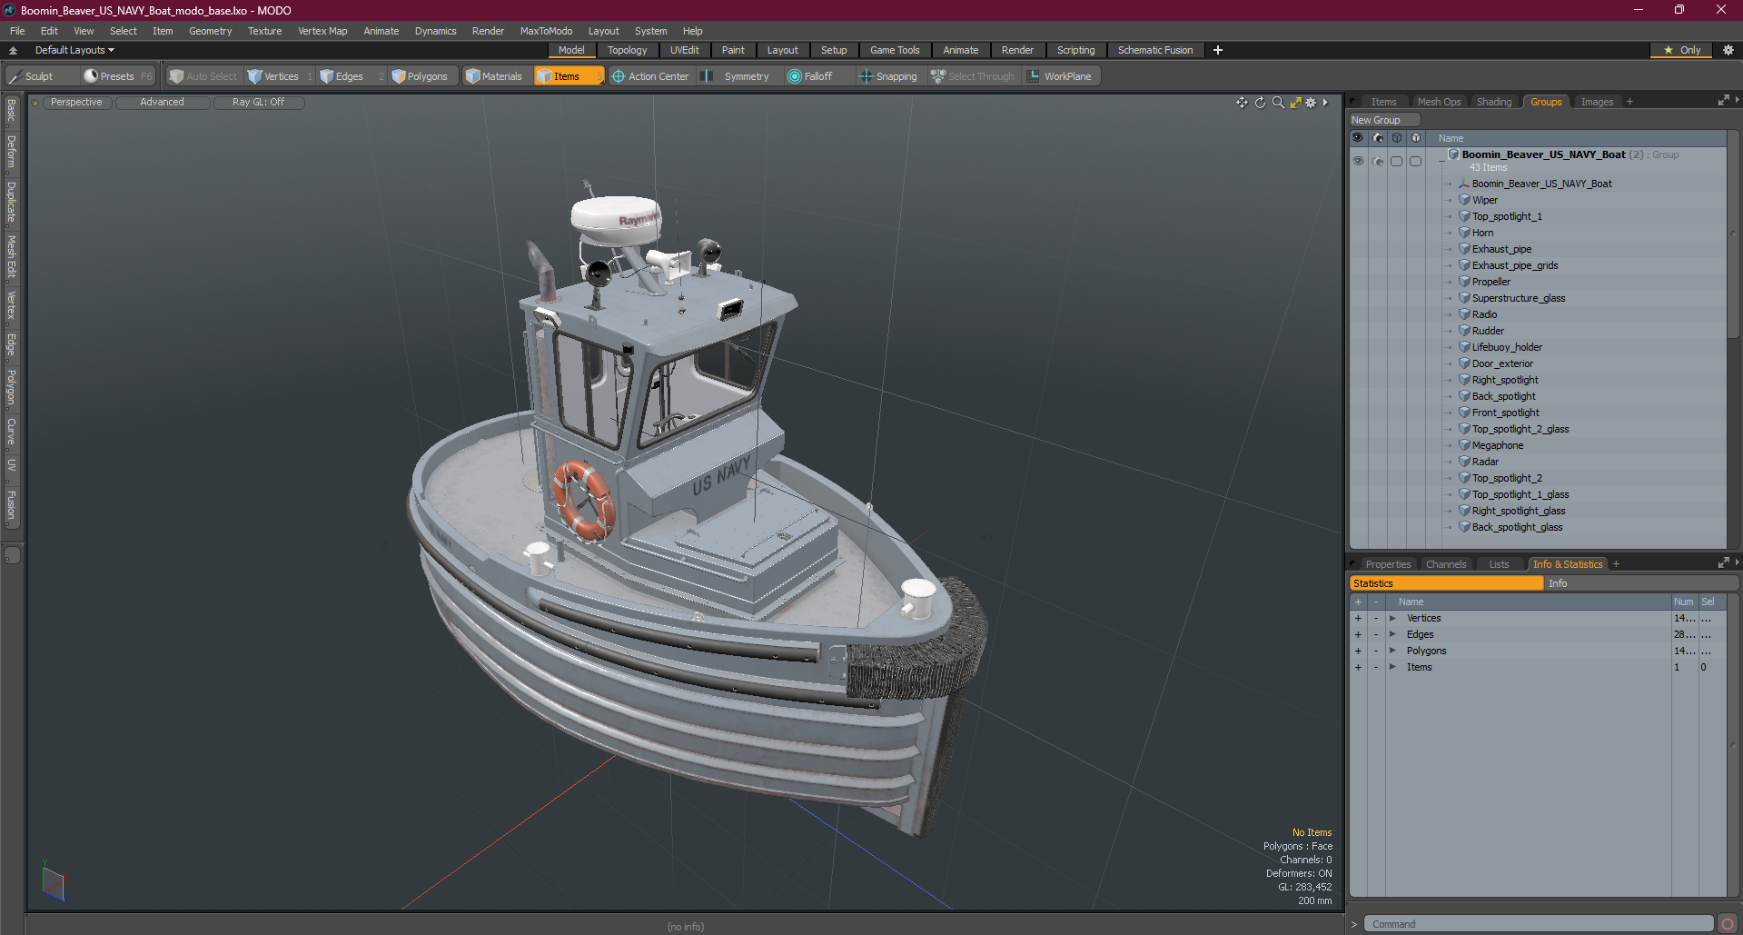The height and width of the screenshot is (935, 1743).
Task: Toggle the fourth checkbox of the boat group
Action: point(1416,161)
